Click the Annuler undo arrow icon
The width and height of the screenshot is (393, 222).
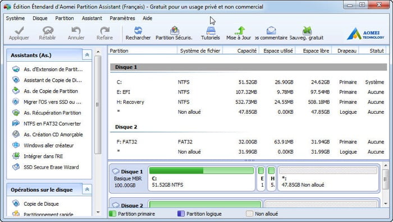(76, 30)
